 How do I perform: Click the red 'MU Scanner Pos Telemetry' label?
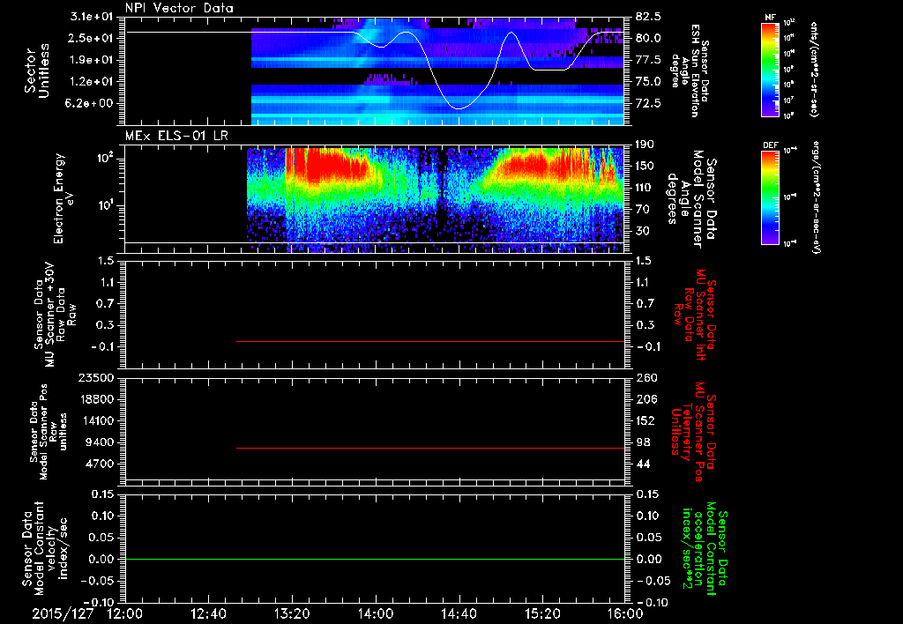point(693,432)
